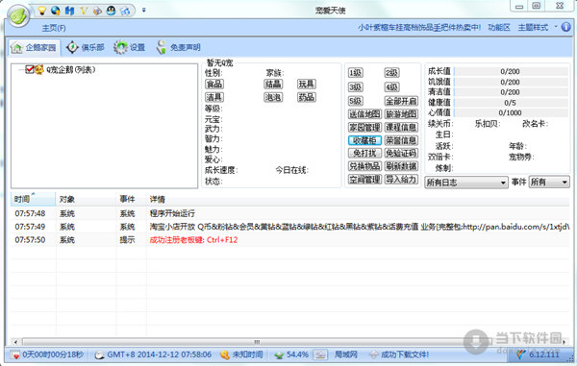Switch to the 设置 tab
The image size is (577, 366).
pos(130,47)
